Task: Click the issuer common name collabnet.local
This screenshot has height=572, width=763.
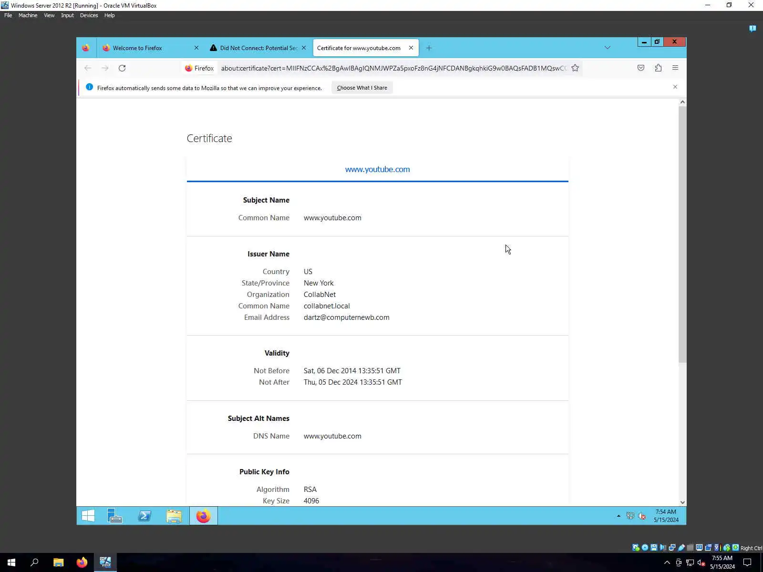Action: tap(327, 306)
